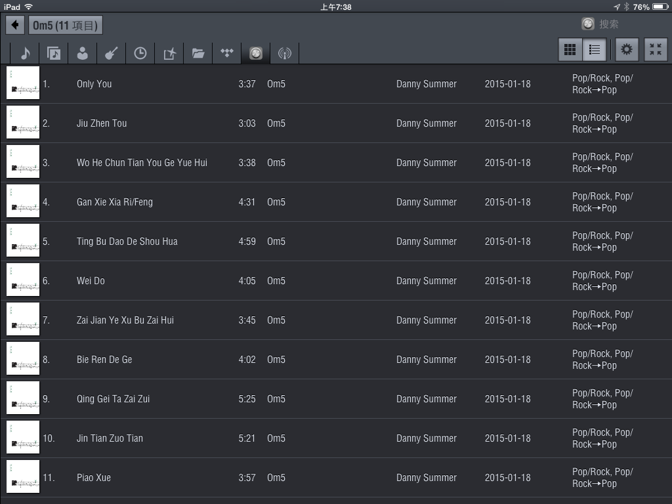Select track 6 Wei Do
The height and width of the screenshot is (504, 672).
[x=91, y=281]
